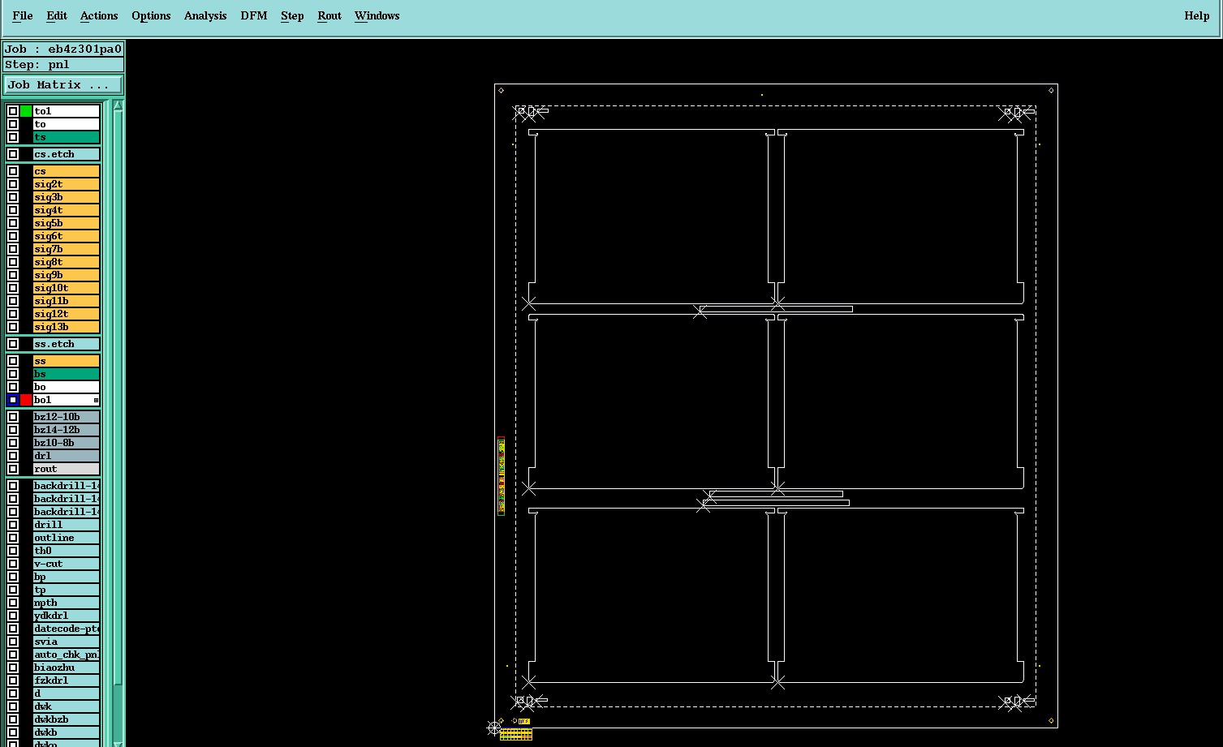Open the Edit menu
This screenshot has width=1223, height=747.
point(56,15)
